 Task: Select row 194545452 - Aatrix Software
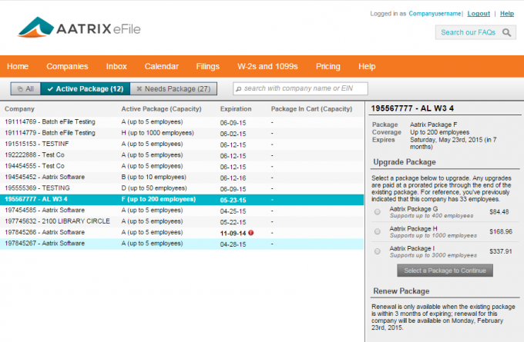(x=182, y=177)
